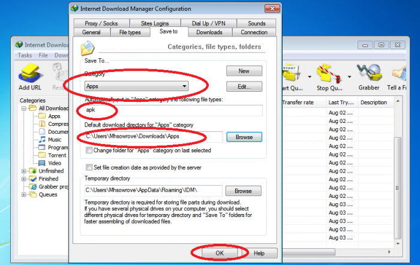420x265 pixels.
Task: Browse for temporary directory
Action: 243,191
